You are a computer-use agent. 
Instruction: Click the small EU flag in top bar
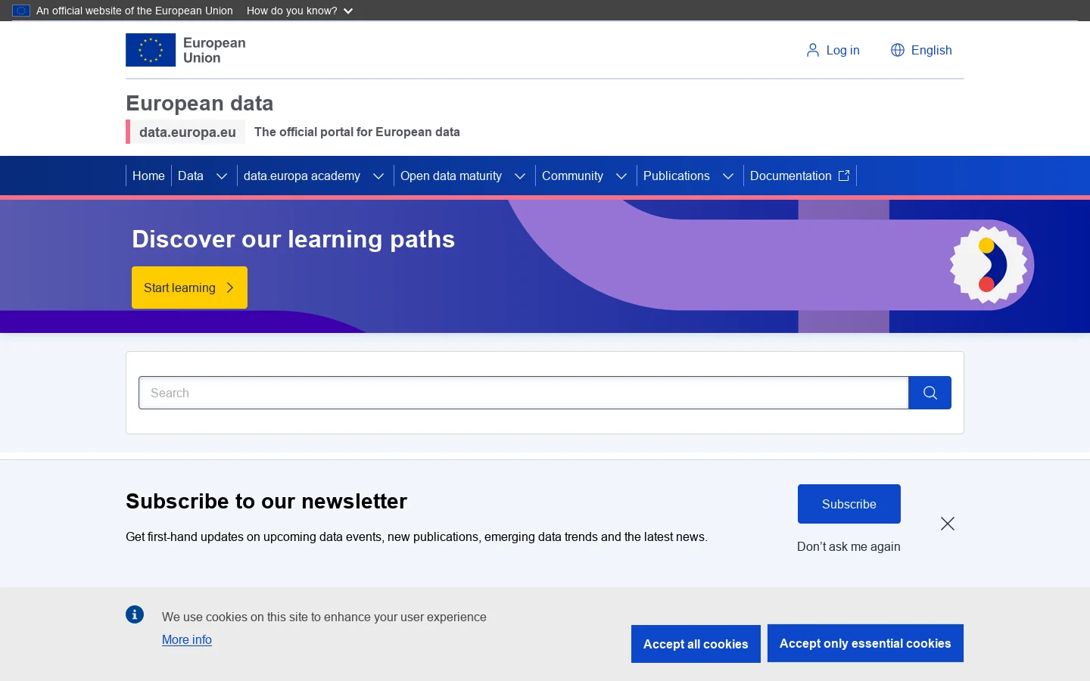point(21,11)
